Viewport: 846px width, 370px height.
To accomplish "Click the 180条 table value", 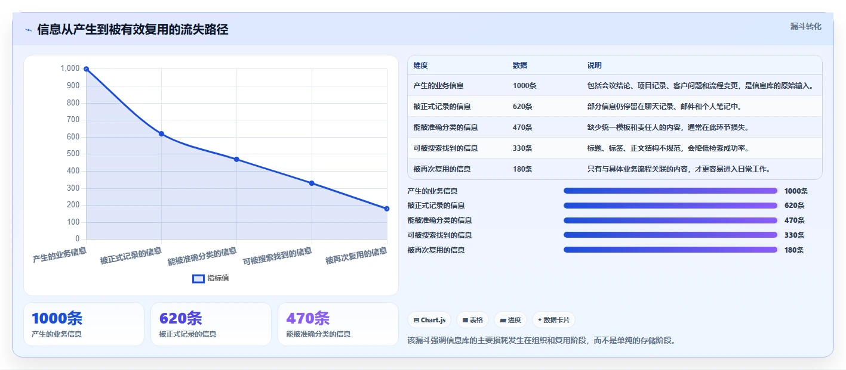I will point(522,169).
